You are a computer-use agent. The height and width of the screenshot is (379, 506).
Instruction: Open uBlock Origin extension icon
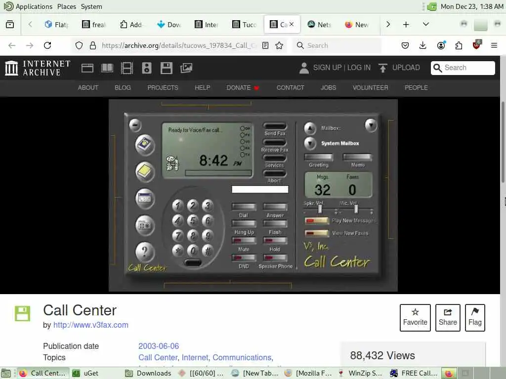[477, 45]
